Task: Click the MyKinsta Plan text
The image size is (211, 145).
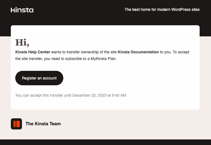Action: point(103,59)
